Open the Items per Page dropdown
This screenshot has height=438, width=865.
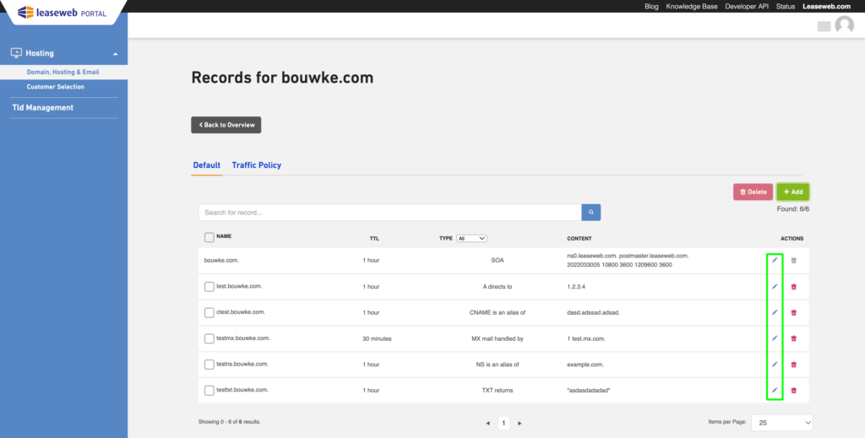coord(782,423)
